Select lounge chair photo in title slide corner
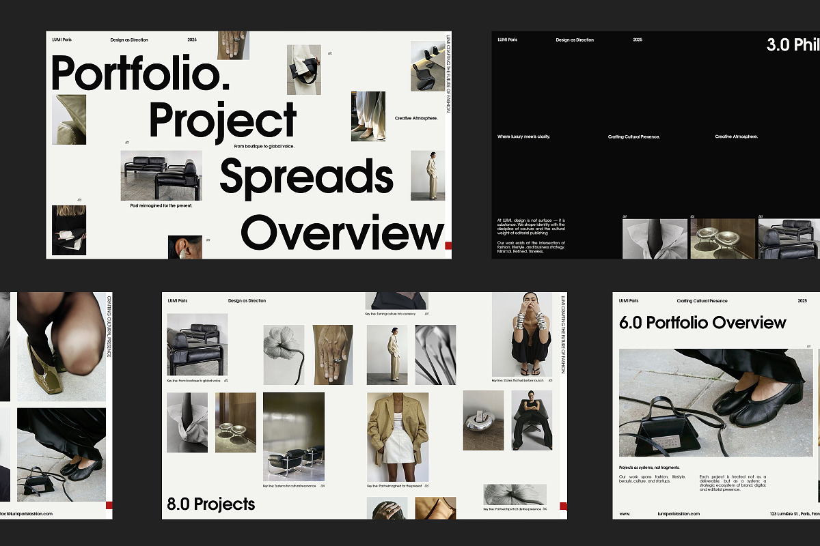Viewport: 820px width, 546px height. tap(428, 66)
